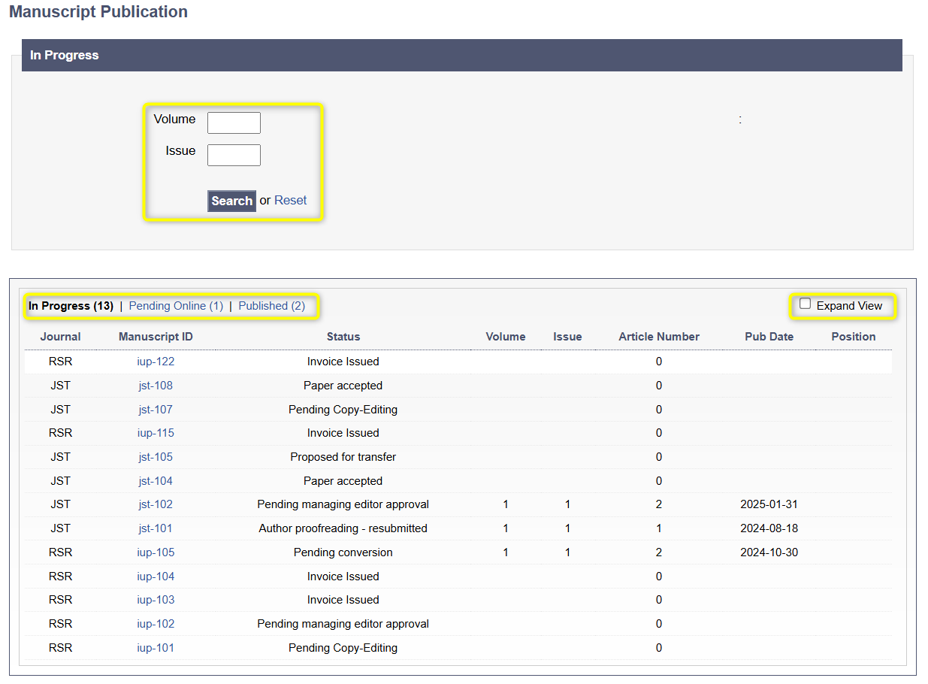Enable the Expand View checkbox

806,304
